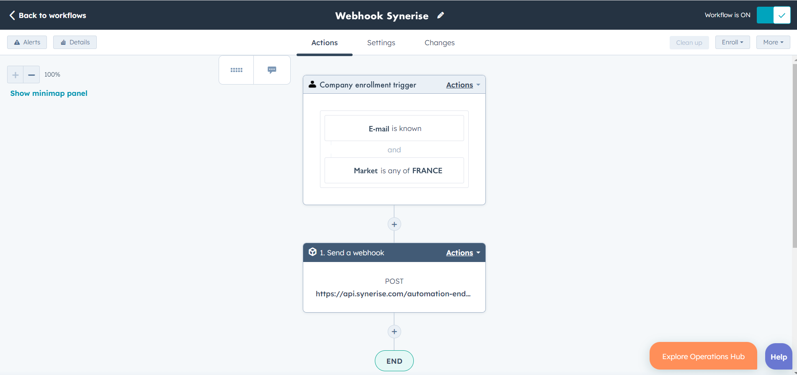
Task: Zoom in using the plus magnification icon
Action: 15,74
